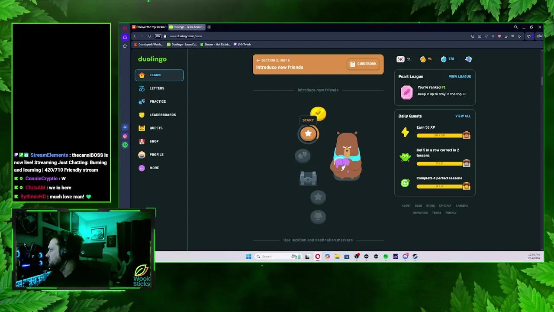Open the Terms footer link
Screen dimensions: 554x312
click(x=436, y=213)
